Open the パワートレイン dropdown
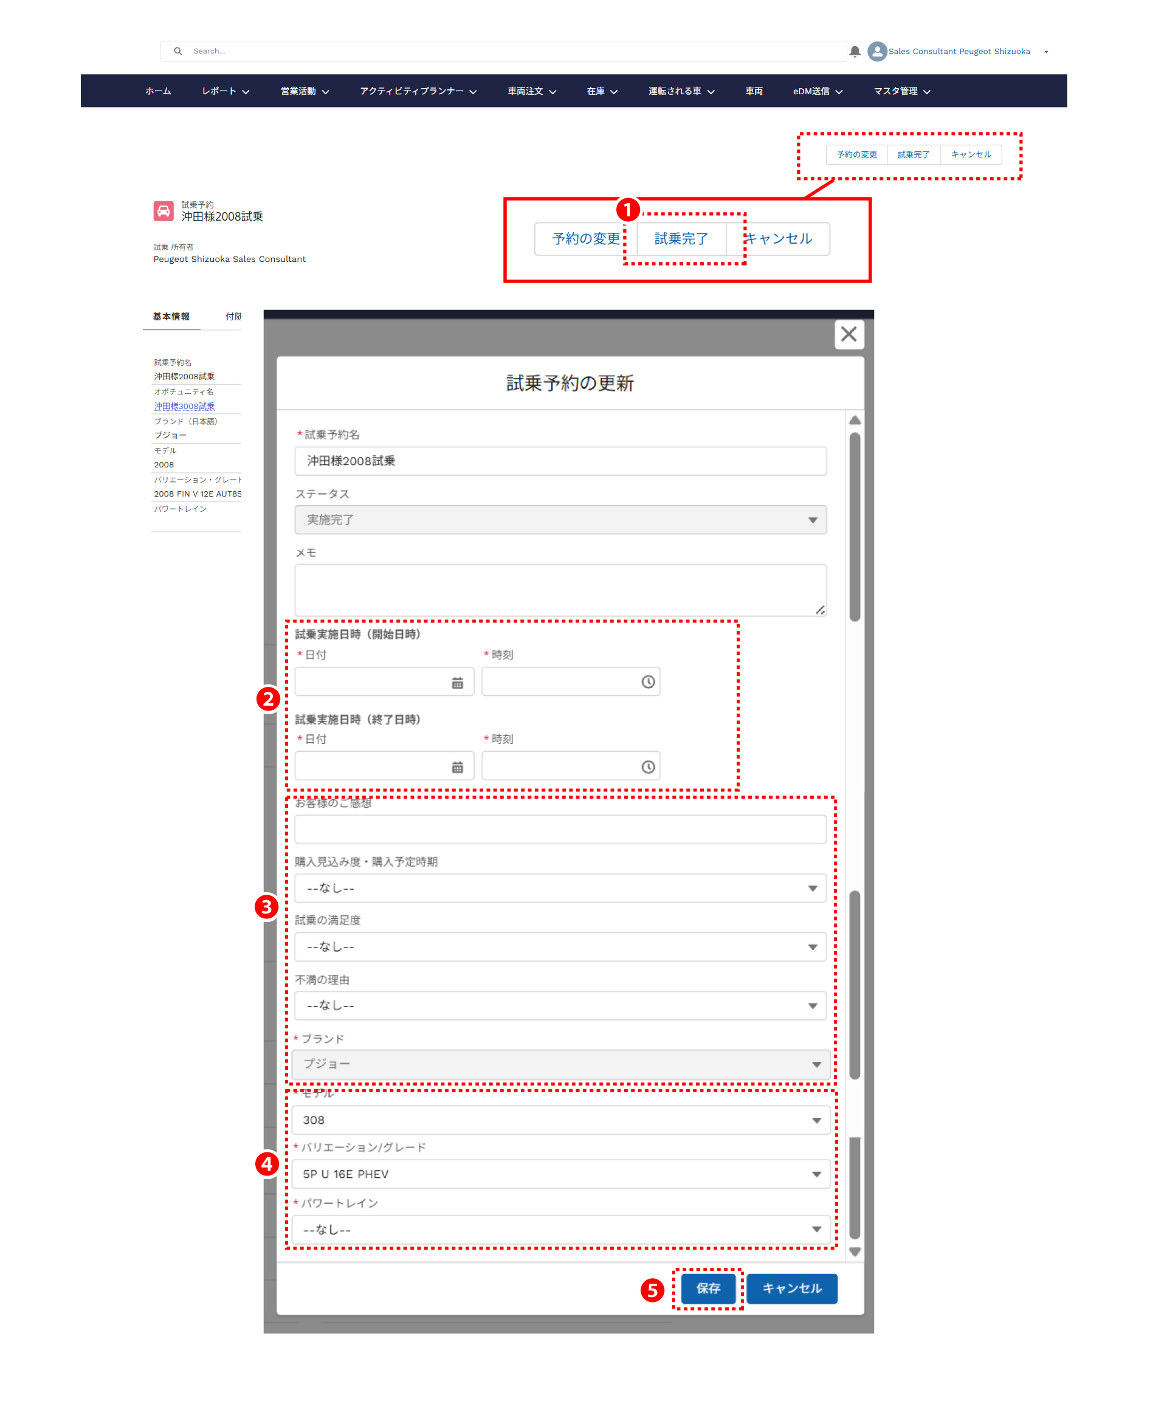 [x=560, y=1229]
